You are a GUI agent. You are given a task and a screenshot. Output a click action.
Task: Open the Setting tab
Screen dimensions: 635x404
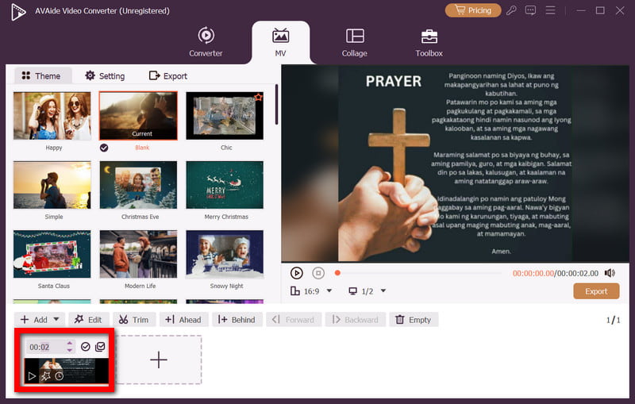tap(104, 76)
